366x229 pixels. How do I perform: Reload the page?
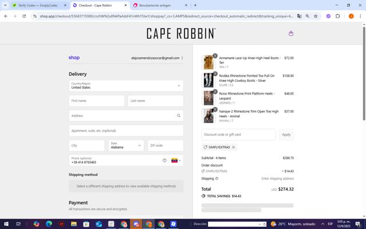coord(24,16)
